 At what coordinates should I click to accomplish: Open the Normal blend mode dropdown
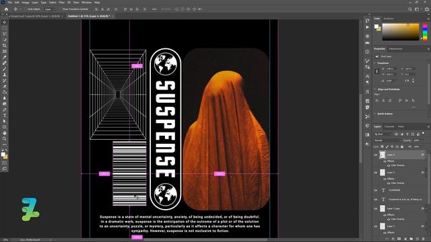[x=388, y=140]
